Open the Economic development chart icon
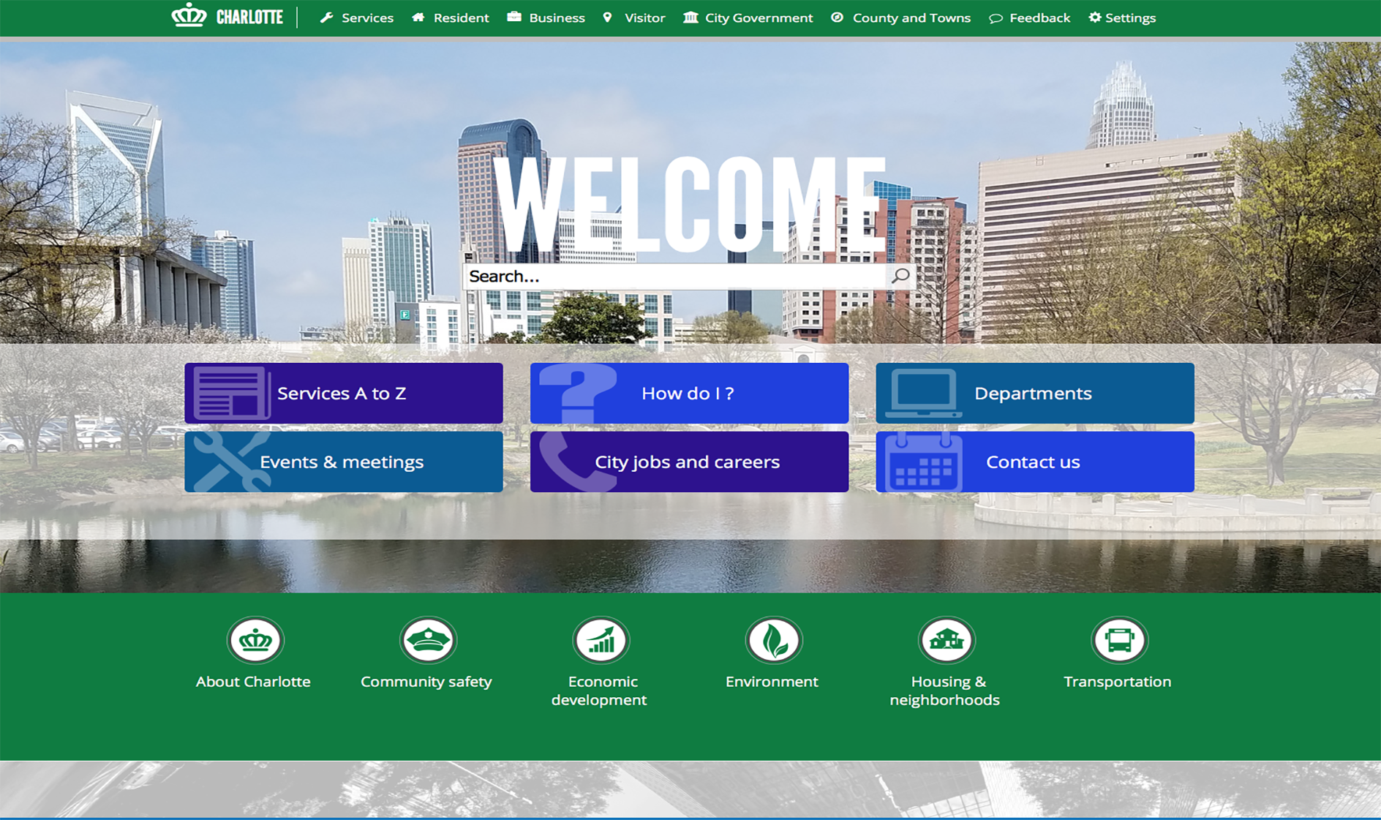Viewport: 1381px width, 820px height. point(601,641)
